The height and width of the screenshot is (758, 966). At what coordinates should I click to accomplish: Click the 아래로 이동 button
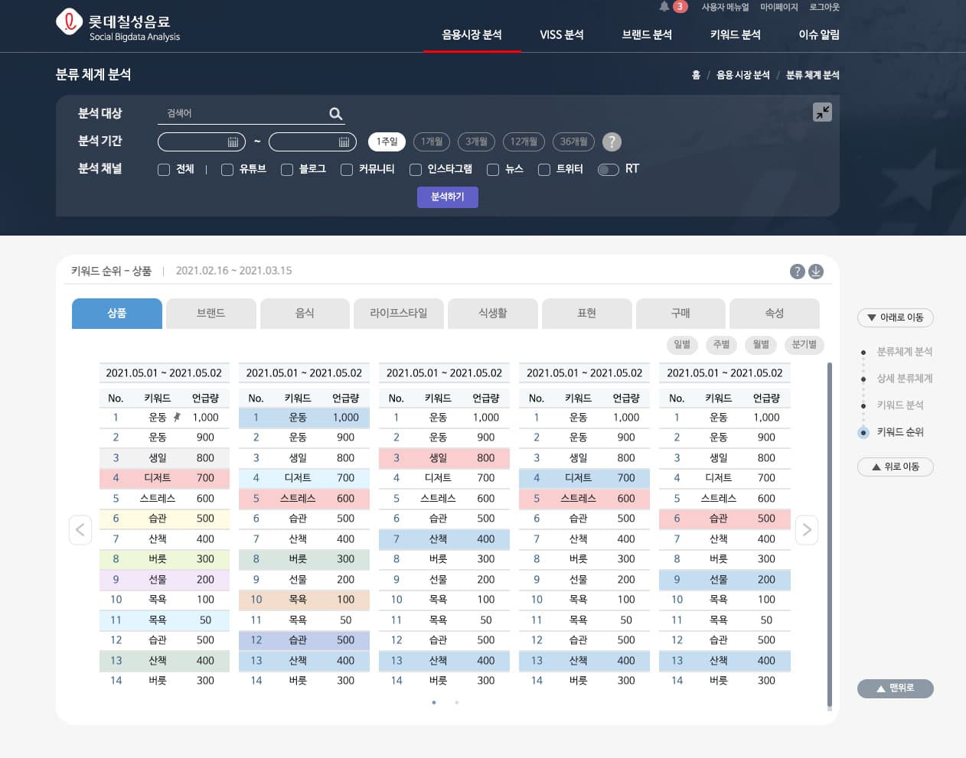point(895,317)
